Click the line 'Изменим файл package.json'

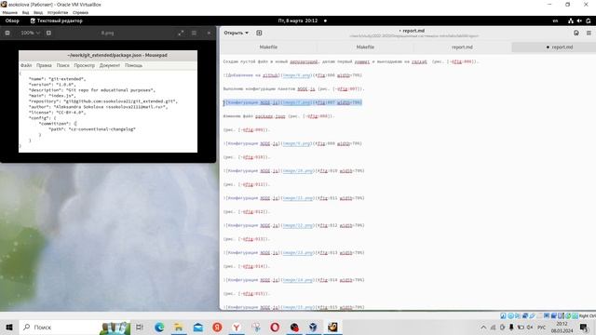278,116
